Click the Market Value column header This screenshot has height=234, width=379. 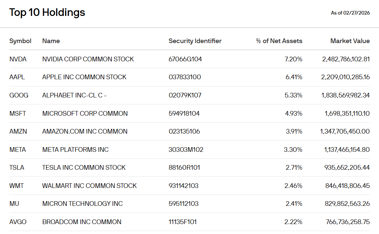pos(350,41)
